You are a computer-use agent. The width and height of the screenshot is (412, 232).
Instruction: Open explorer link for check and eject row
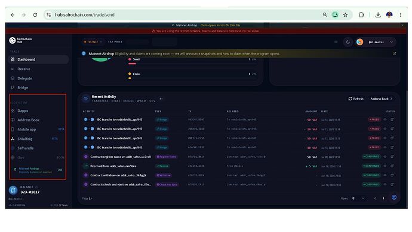click(392, 184)
